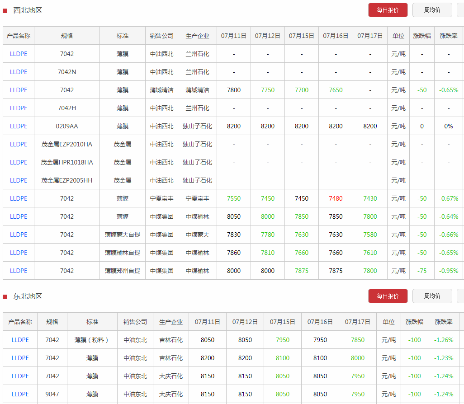Click the green 7650 price
The image size is (464, 404).
[x=336, y=90]
